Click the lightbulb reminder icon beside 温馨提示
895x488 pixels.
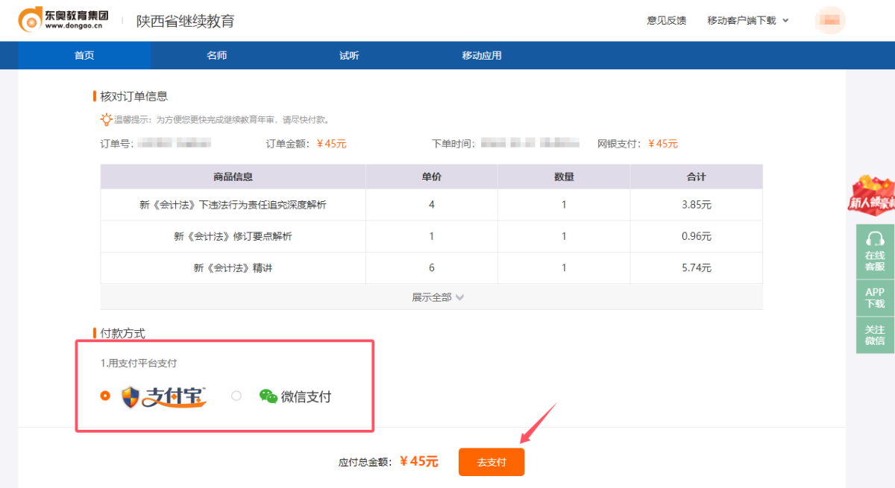[106, 119]
